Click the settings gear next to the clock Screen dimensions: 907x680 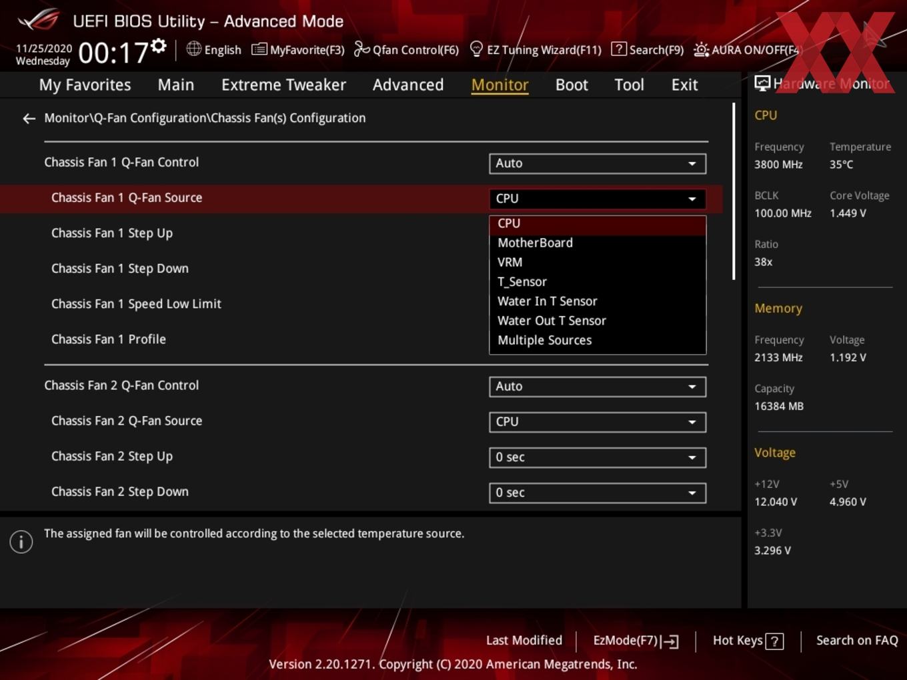click(x=159, y=45)
